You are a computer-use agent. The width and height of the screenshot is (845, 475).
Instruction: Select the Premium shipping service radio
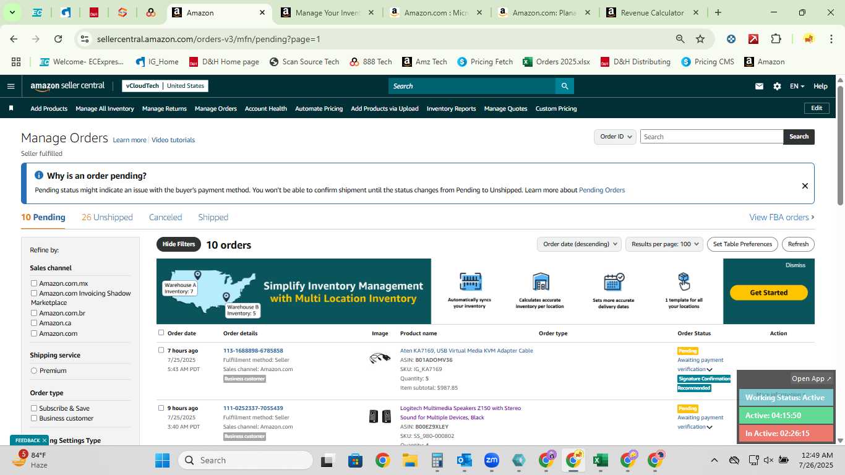coord(34,370)
